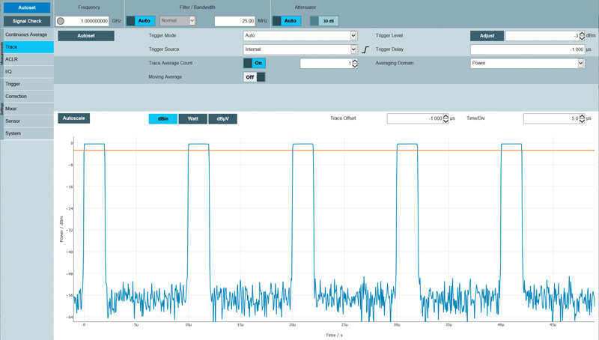Viewport: 599px width, 340px height.
Task: Increase Trace Offset with up arrow
Action: coord(446,116)
